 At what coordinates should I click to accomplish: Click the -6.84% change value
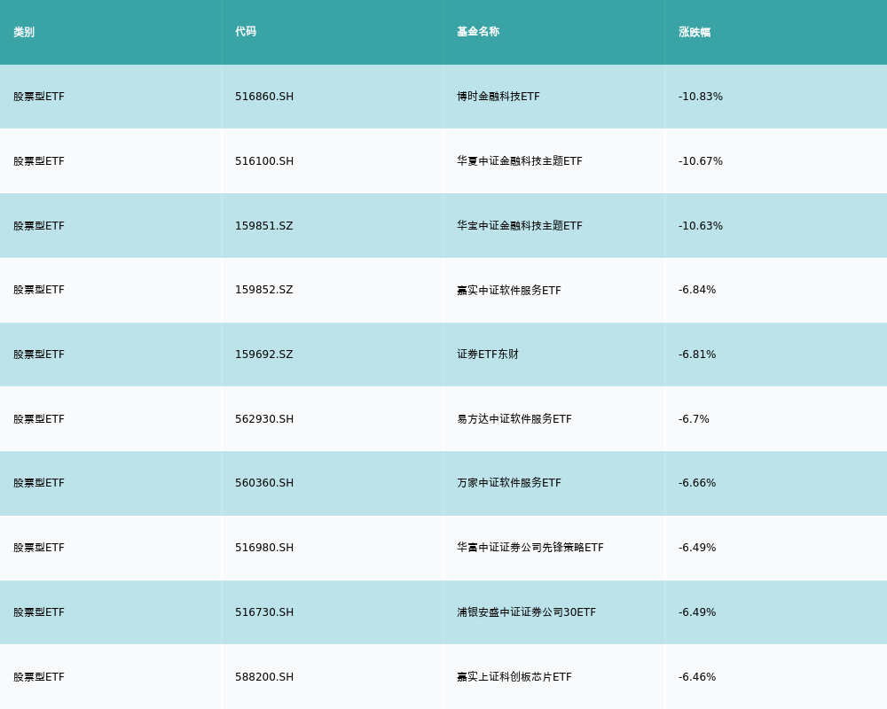click(x=697, y=290)
